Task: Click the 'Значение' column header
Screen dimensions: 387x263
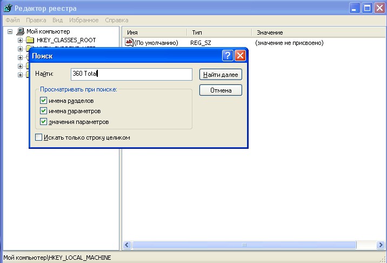Action: point(319,32)
